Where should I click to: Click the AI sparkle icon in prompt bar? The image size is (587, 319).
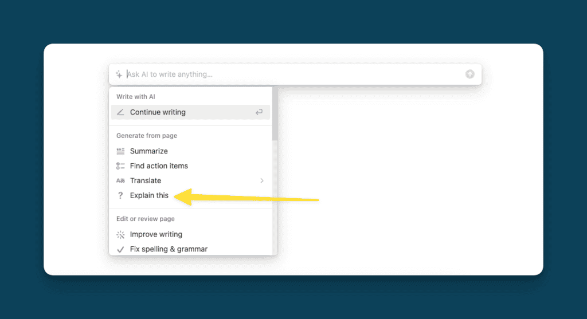(119, 74)
